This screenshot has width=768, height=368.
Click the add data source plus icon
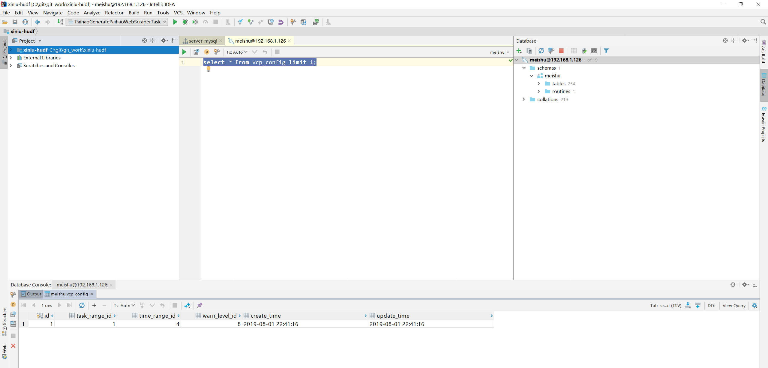click(x=519, y=51)
